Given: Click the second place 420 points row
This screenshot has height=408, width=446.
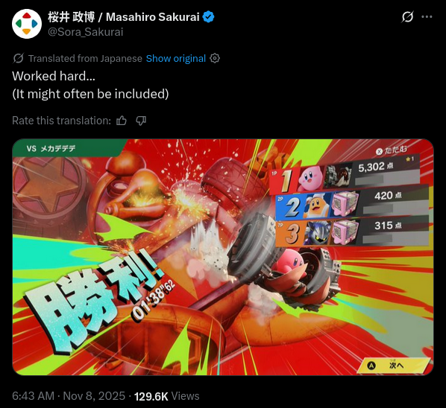Looking at the screenshot, I should (x=352, y=203).
